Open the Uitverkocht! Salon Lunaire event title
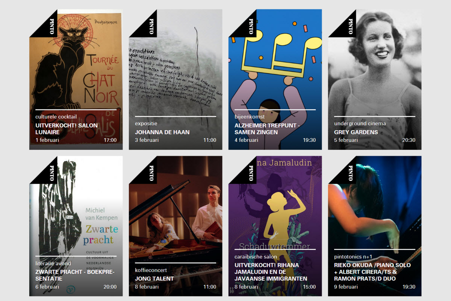The height and width of the screenshot is (301, 451). [x=67, y=129]
